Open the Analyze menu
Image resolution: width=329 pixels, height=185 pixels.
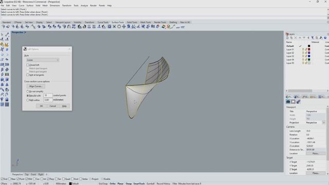click(84, 6)
